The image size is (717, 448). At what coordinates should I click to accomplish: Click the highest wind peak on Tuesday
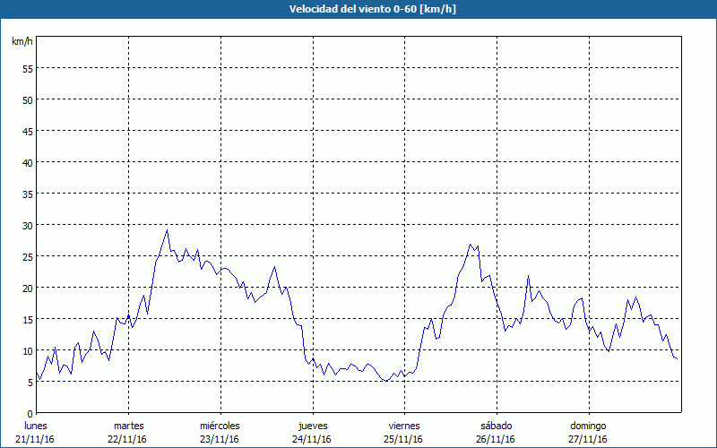[167, 230]
